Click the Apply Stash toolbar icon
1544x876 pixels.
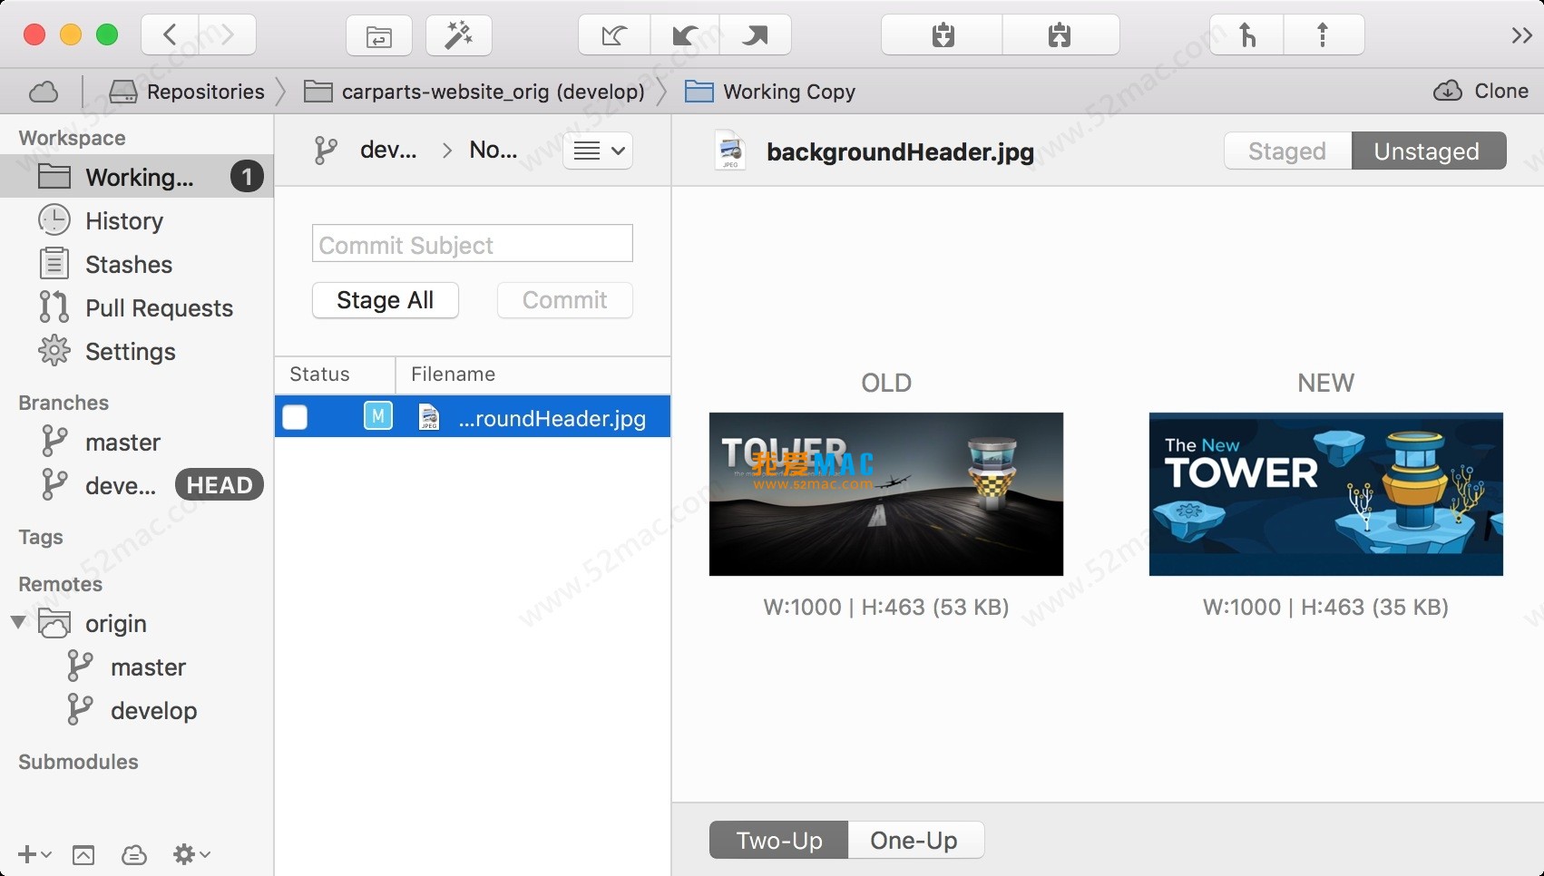click(1060, 36)
